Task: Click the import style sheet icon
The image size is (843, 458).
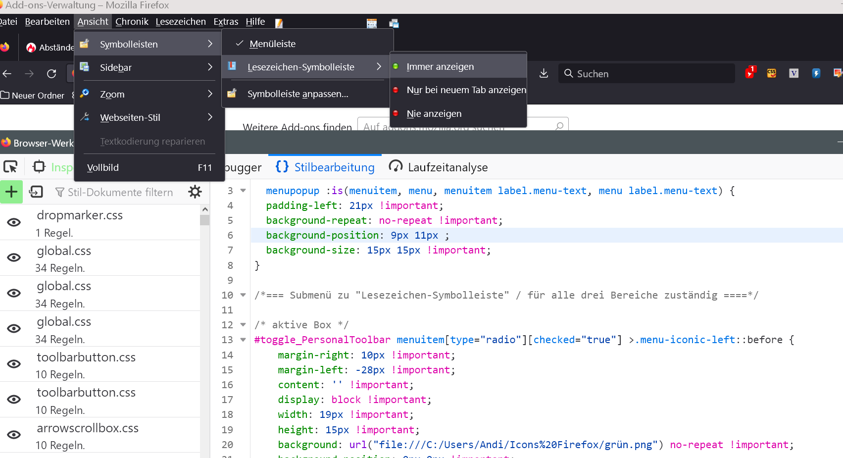Action: 36,192
